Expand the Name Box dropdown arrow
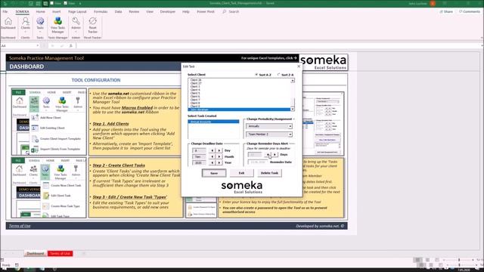Image resolution: width=484 pixels, height=272 pixels. (38, 45)
